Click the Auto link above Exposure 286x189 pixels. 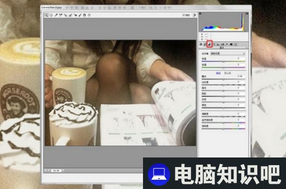tap(218, 73)
